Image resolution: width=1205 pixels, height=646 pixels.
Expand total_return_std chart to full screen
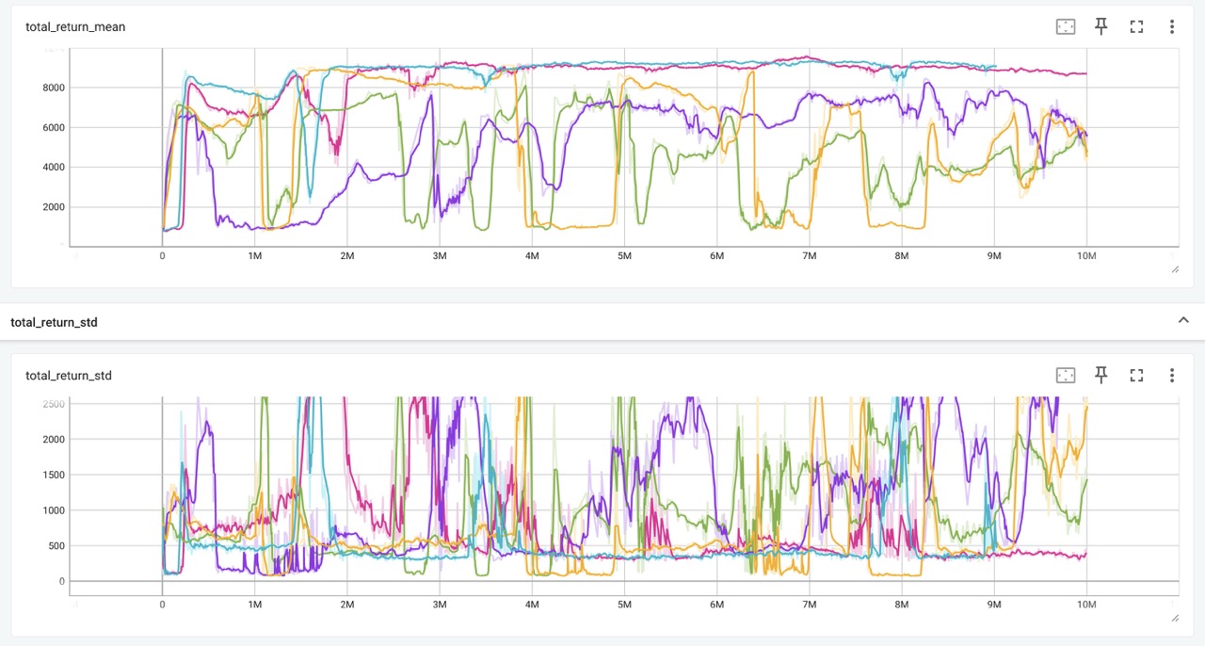click(1136, 375)
